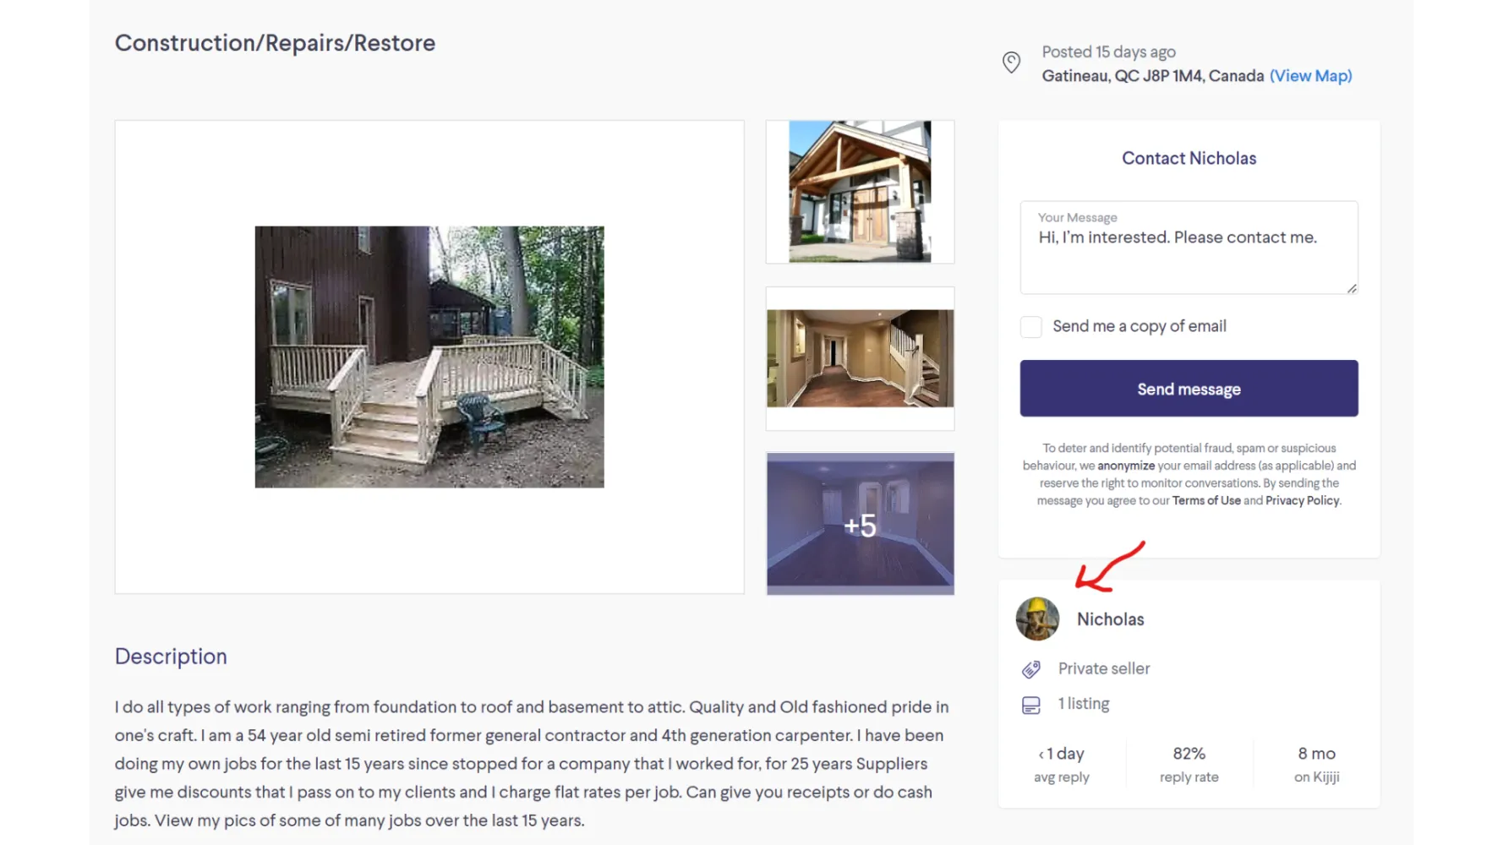Click Nicholas's hard hat avatar
Screen dimensions: 1503x845
[1037, 619]
